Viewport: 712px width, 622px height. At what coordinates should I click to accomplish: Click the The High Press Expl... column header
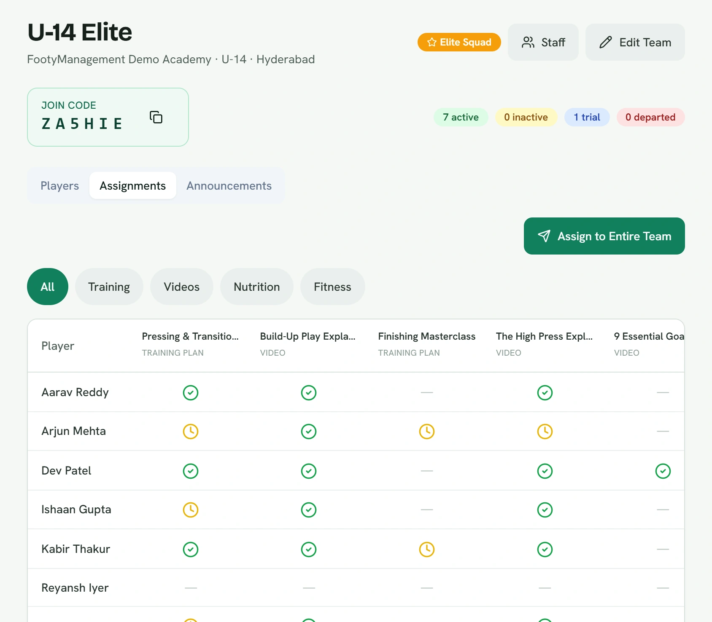pyautogui.click(x=545, y=344)
